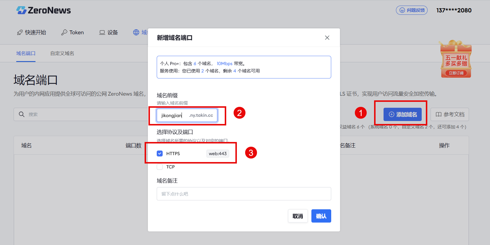Click the 添加域名 button

(402, 114)
